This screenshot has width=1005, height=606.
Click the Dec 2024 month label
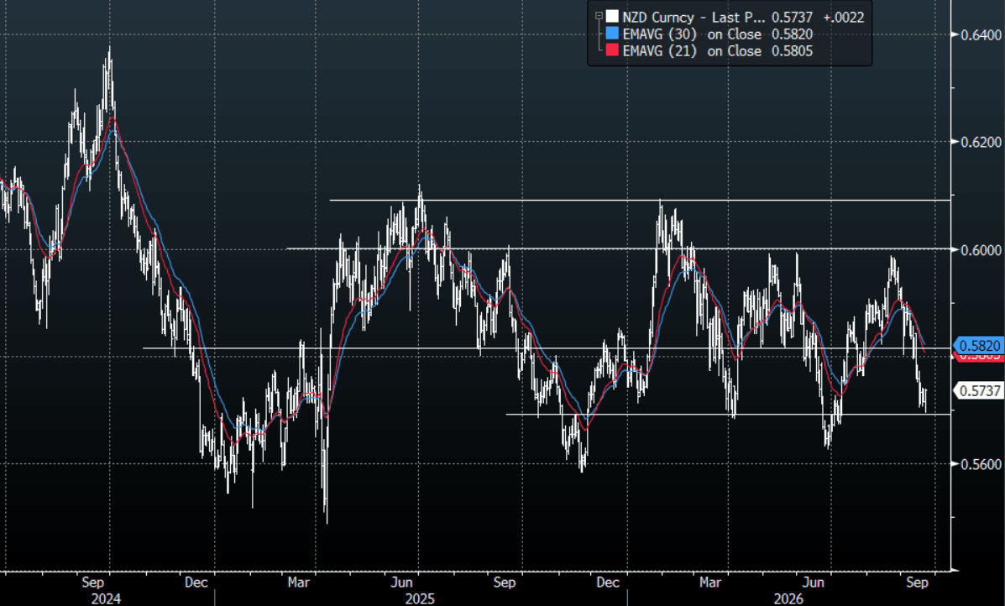click(196, 582)
